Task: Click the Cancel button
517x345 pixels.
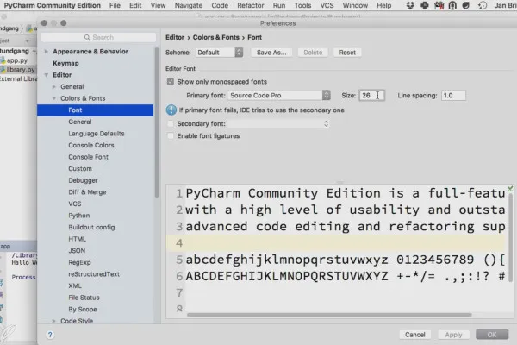Action: click(x=414, y=335)
